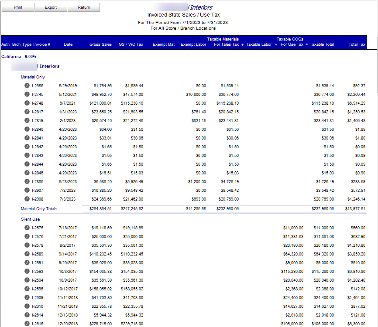This screenshot has width=378, height=327.
Task: Open info icon for invoice I-2596
Action: tap(27, 289)
